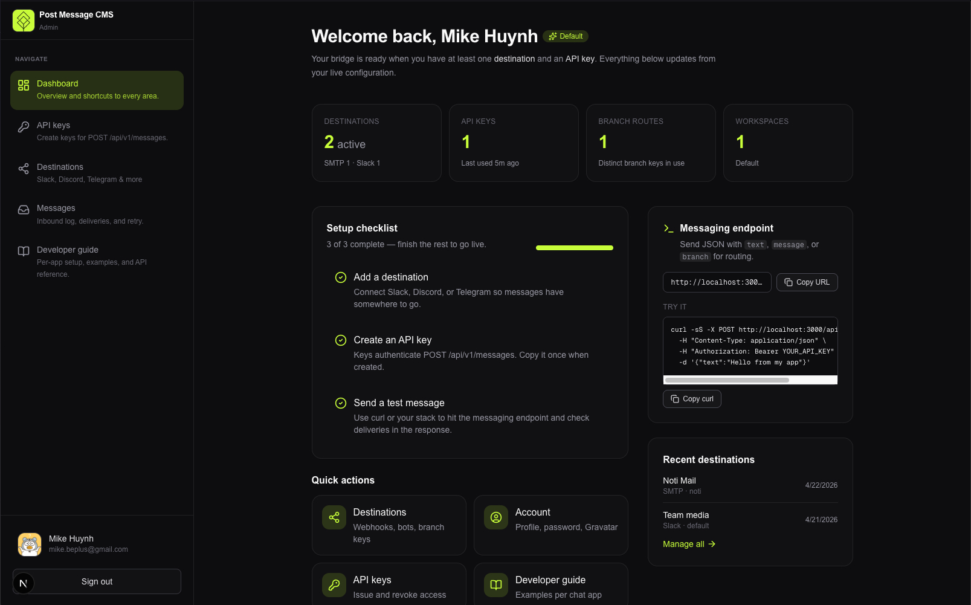971x605 pixels.
Task: Click the Developer guide quick action book icon
Action: tap(496, 585)
